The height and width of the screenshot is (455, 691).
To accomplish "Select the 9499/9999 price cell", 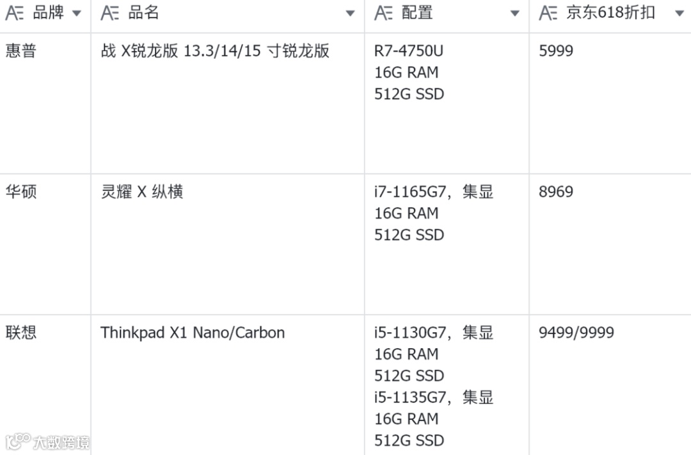I will point(576,333).
